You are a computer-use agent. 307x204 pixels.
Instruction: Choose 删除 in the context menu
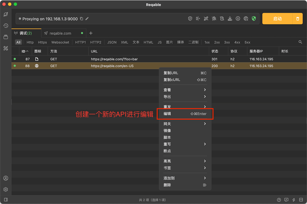tap(185, 185)
